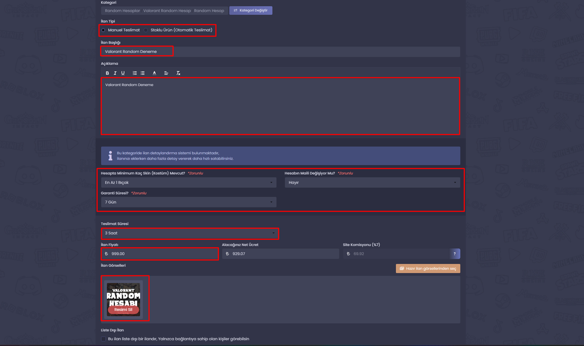Open the Teslimat Süresi 3 Saat dropdown
This screenshot has width=584, height=346.
click(189, 233)
